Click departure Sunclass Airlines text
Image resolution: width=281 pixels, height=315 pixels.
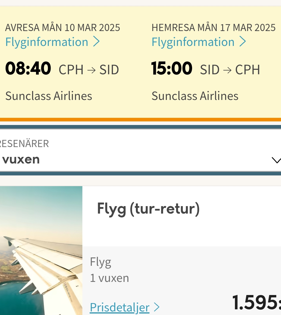pyautogui.click(x=49, y=96)
